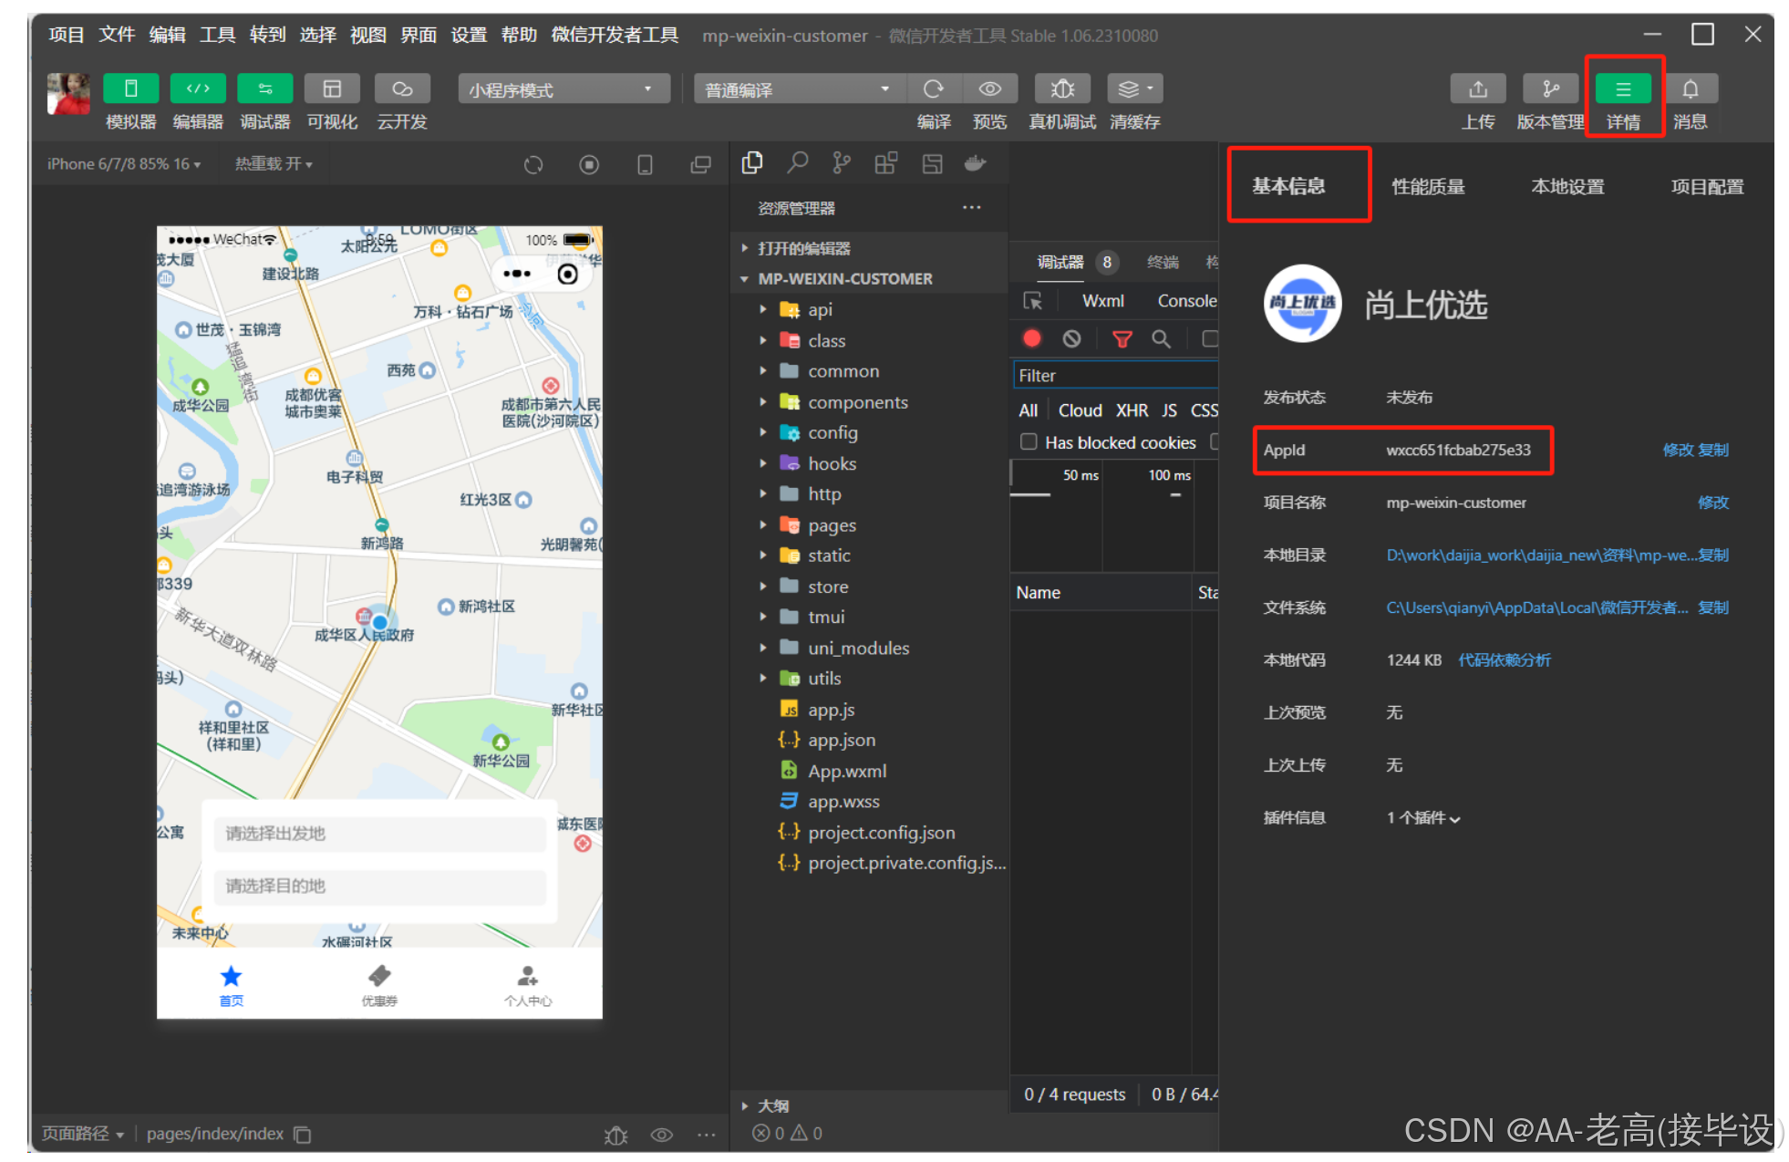1789x1162 pixels.
Task: Expand the 1 个插件 dropdown
Action: point(1423,817)
